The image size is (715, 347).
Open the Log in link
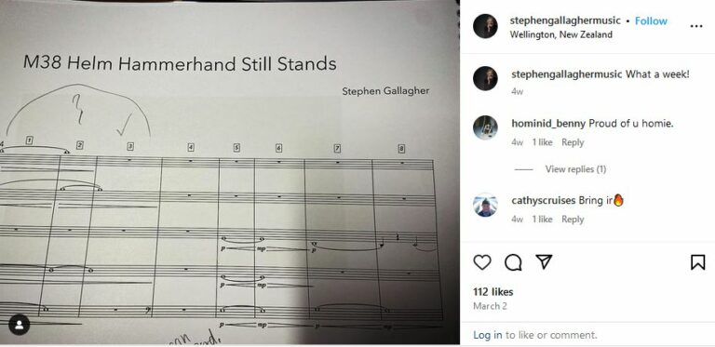coord(488,335)
